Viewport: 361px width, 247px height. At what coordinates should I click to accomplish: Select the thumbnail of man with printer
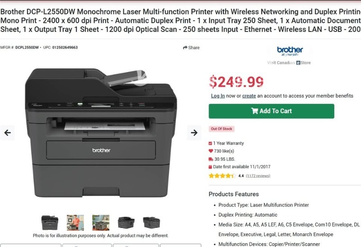point(75,223)
